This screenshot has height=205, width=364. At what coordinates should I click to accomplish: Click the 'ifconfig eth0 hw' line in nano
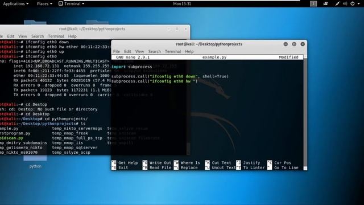coord(154,81)
